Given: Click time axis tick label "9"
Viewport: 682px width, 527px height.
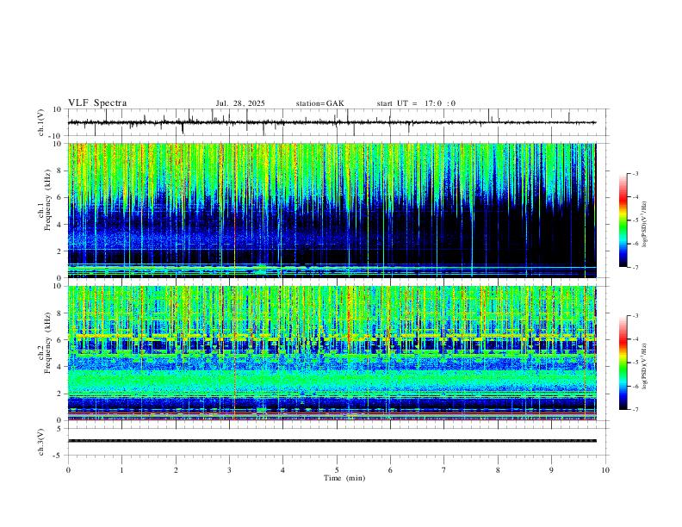Looking at the screenshot, I should point(551,470).
